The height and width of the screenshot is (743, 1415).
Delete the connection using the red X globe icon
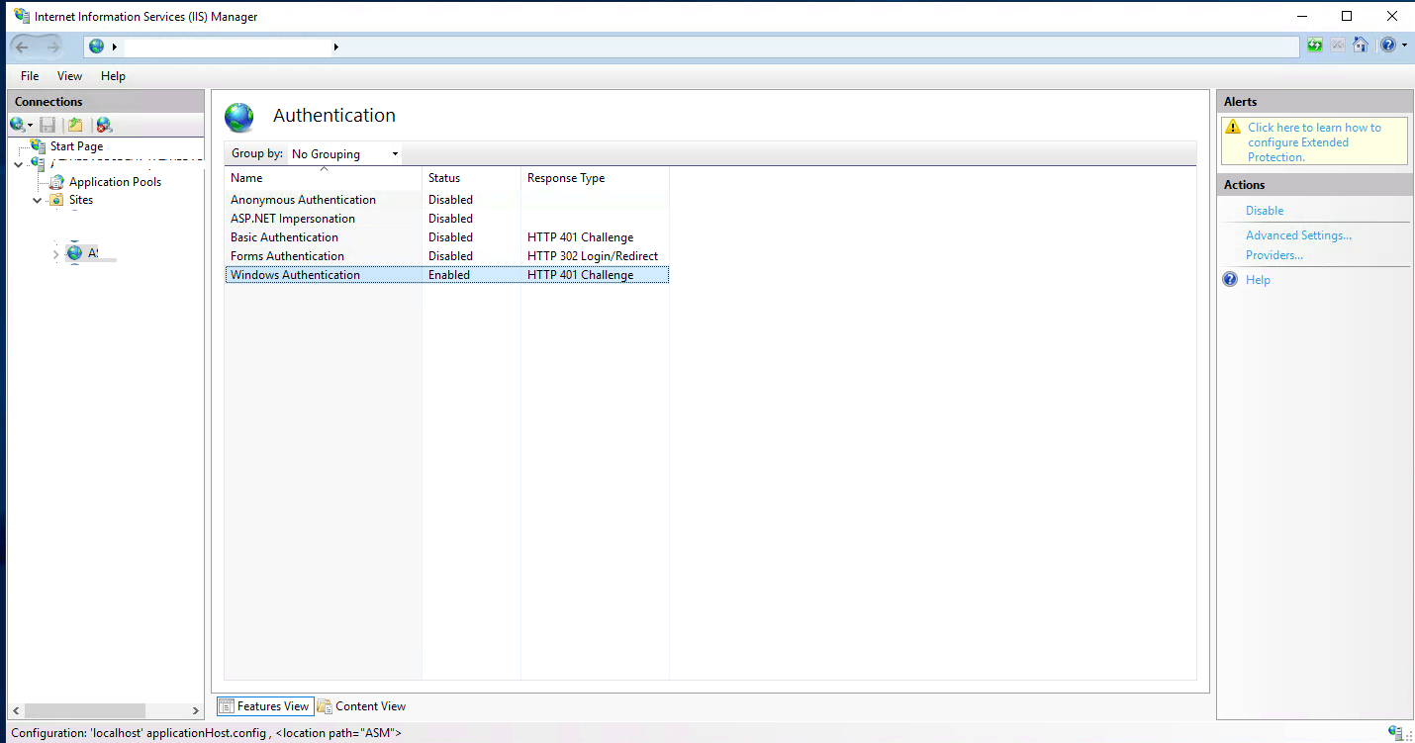click(x=103, y=124)
